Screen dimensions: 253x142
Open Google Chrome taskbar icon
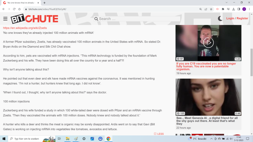click(x=108, y=139)
